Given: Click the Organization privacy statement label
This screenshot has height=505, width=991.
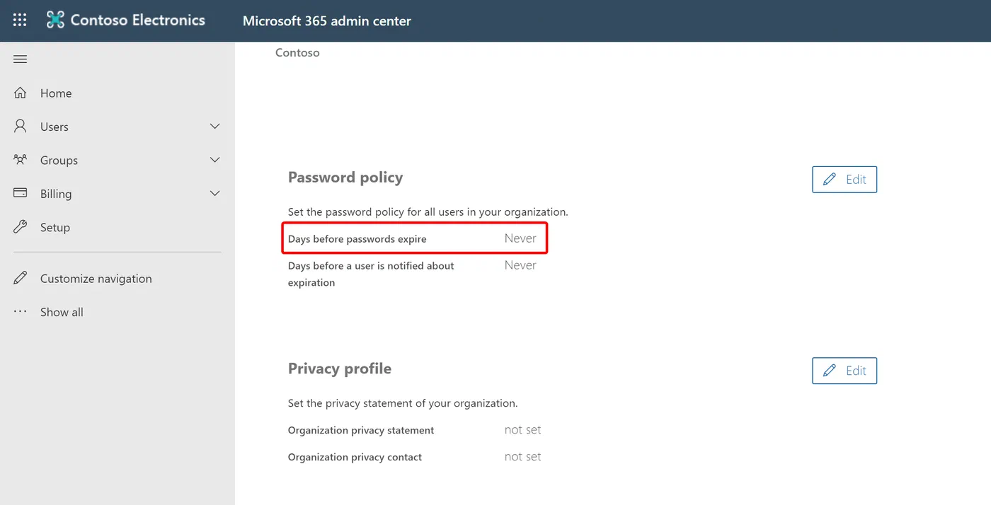Looking at the screenshot, I should pos(361,430).
